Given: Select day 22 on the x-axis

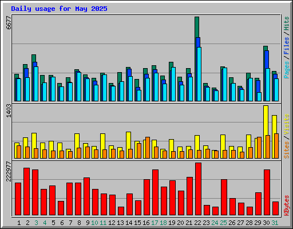Looking at the screenshot, I should 197,223.
